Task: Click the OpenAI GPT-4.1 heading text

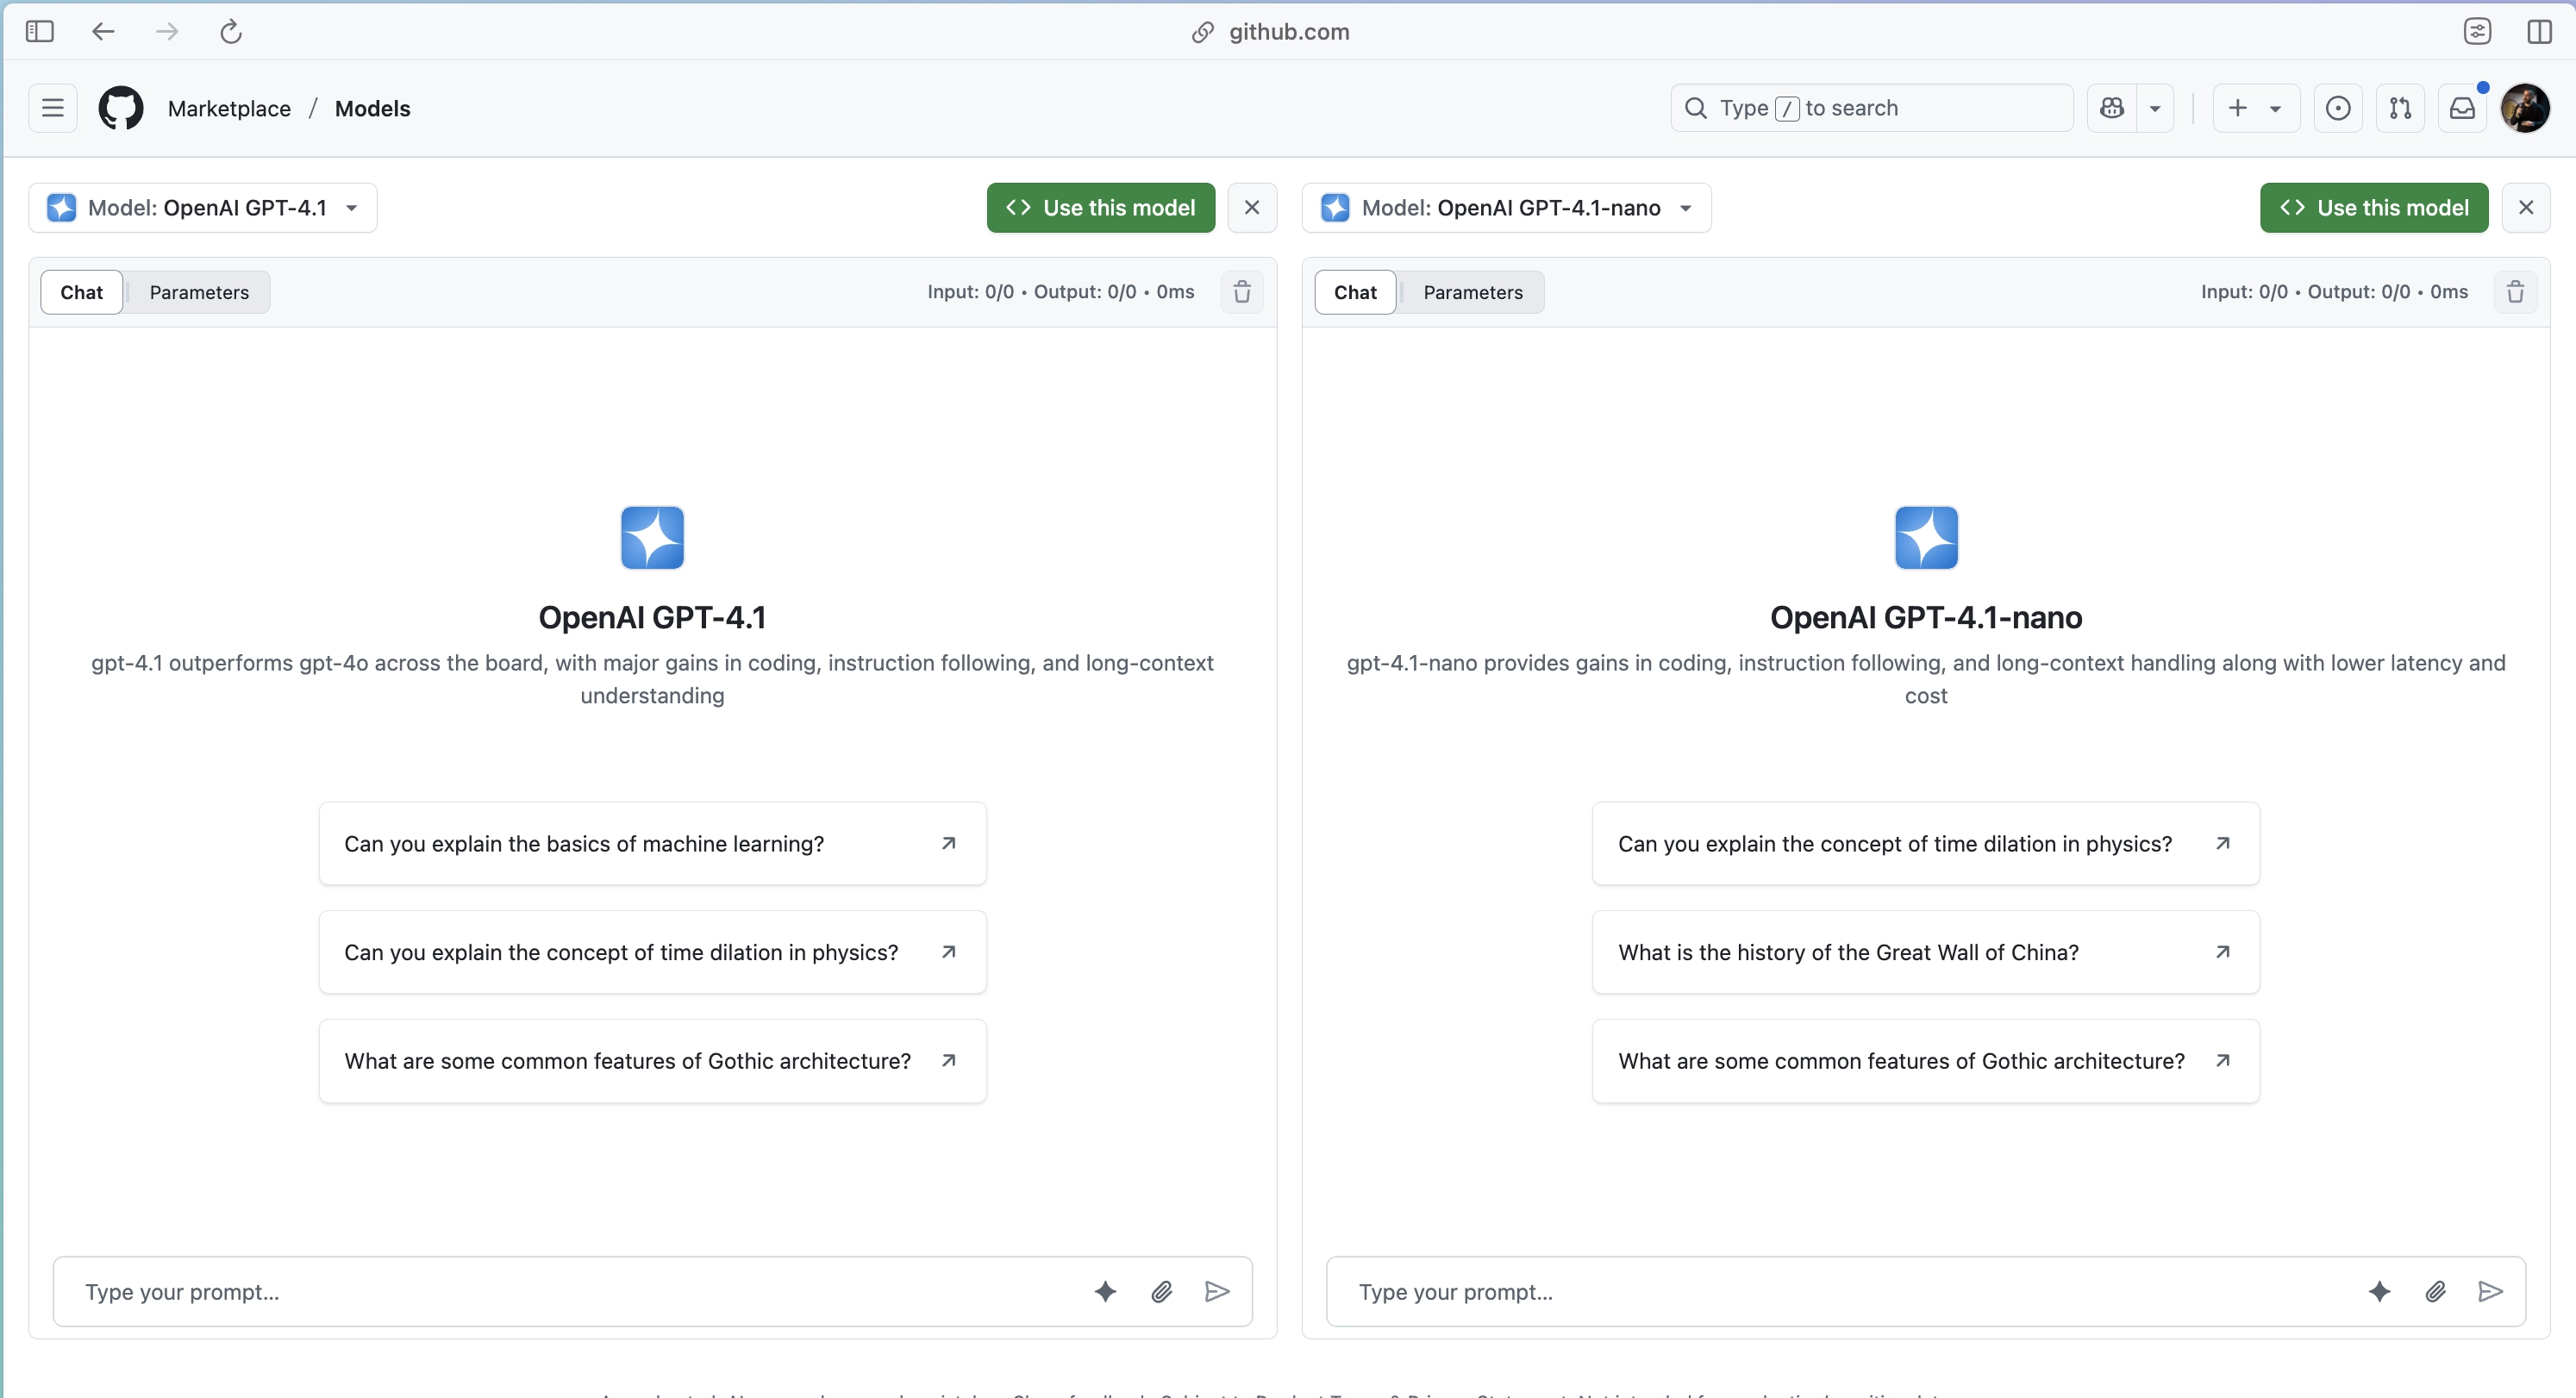Action: pos(652,617)
